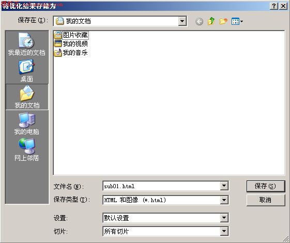Click the file name field sub01.html
The image size is (290, 243).
pyautogui.click(x=161, y=186)
